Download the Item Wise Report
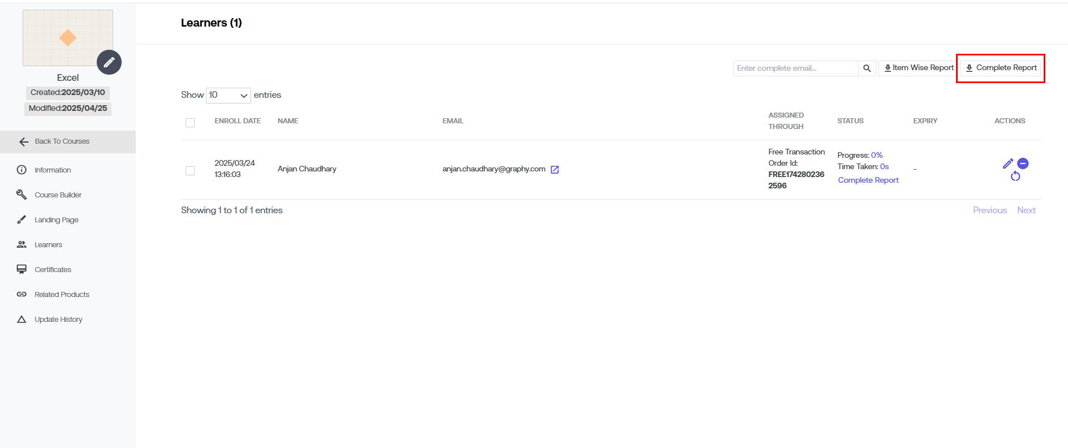 pos(919,68)
